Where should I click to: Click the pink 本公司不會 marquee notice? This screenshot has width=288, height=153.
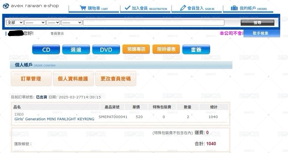[231, 33]
